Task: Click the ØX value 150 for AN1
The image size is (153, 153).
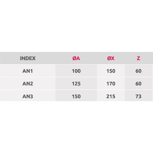Action: click(x=111, y=71)
